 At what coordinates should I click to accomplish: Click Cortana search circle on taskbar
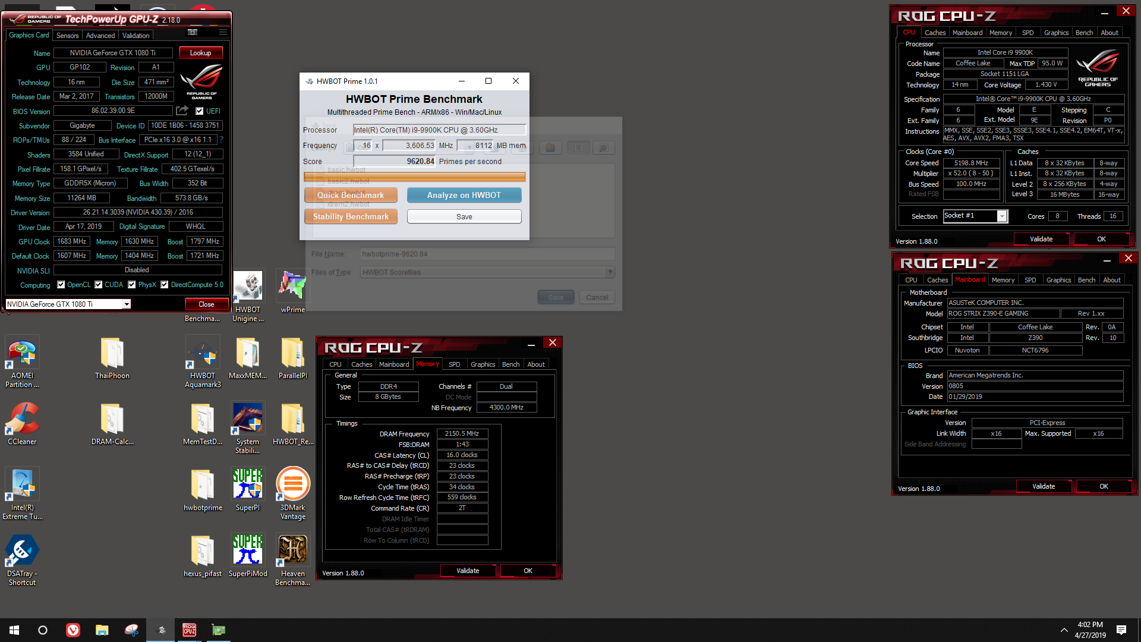(x=43, y=630)
